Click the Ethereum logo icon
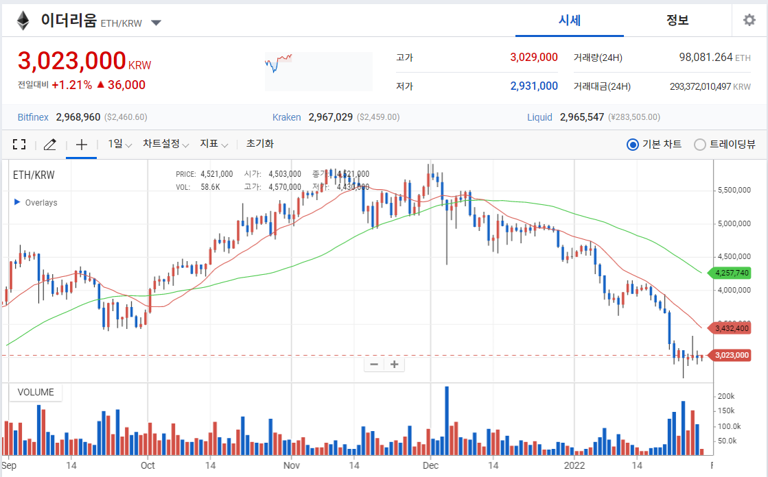This screenshot has height=477, width=768. [23, 21]
